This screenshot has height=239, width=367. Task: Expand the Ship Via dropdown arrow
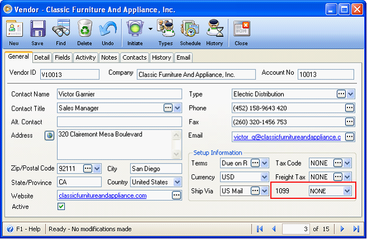tap(265, 191)
